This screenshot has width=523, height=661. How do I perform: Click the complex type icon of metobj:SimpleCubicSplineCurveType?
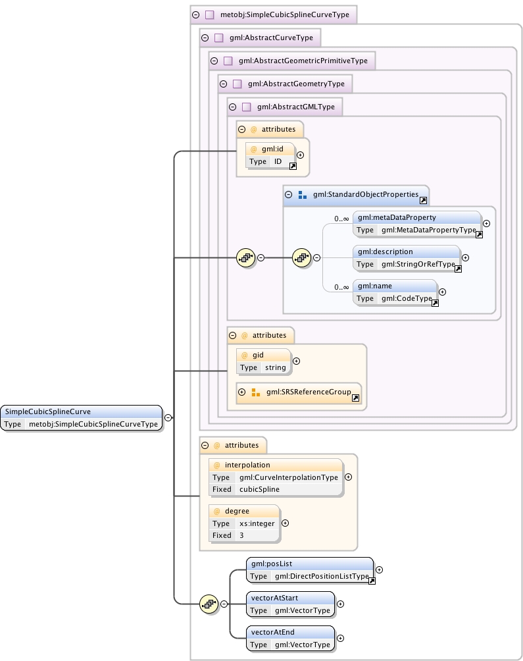pos(210,14)
